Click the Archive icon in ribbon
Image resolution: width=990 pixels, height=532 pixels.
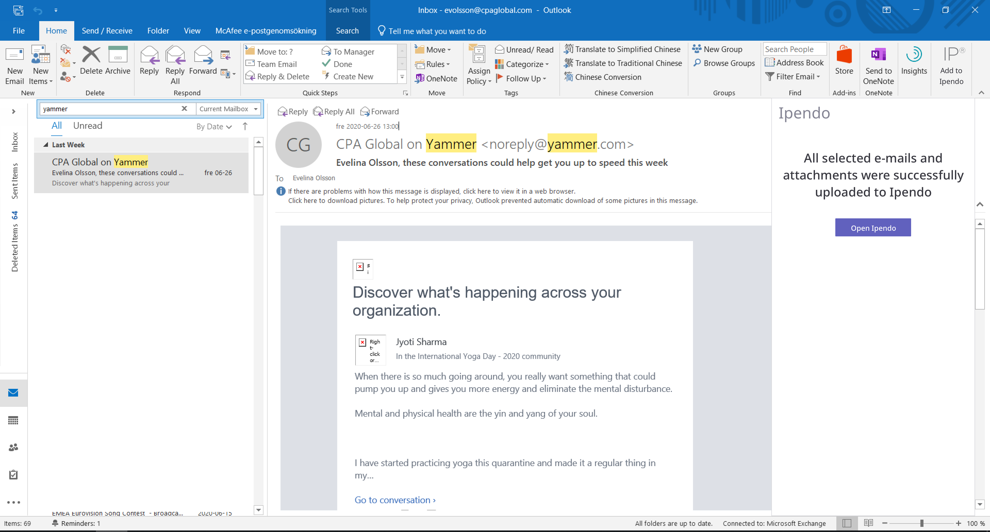click(x=118, y=59)
